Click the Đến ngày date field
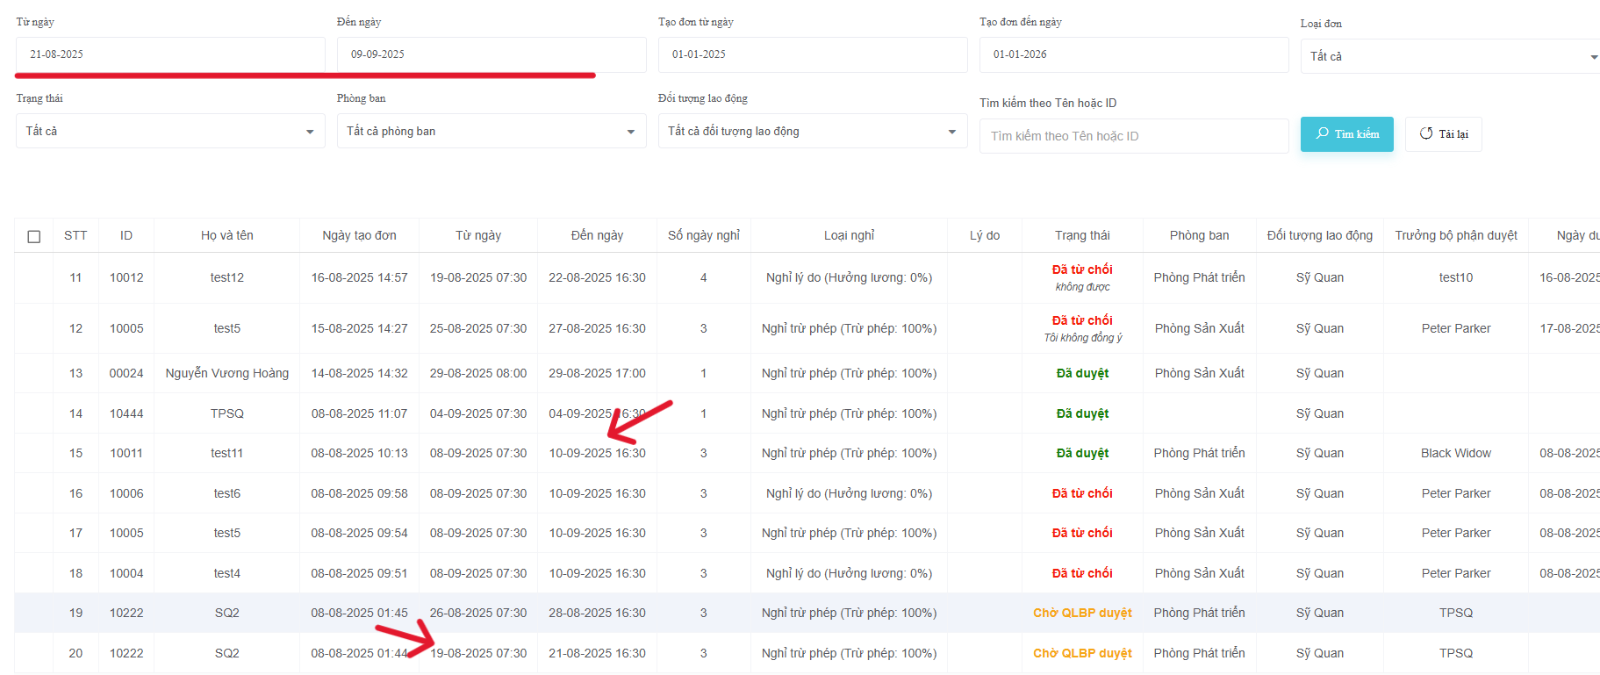 [491, 54]
